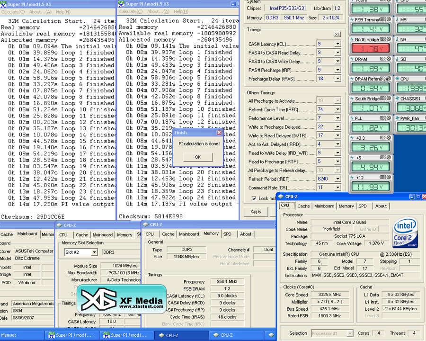Open Calculate(C) menu in right Super PI window

[x=131, y=11]
